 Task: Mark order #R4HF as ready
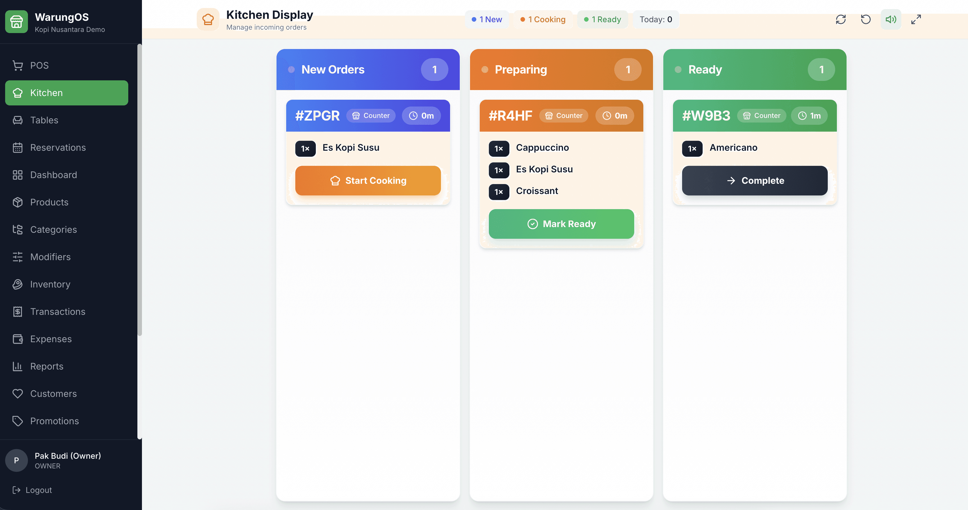[x=561, y=224]
